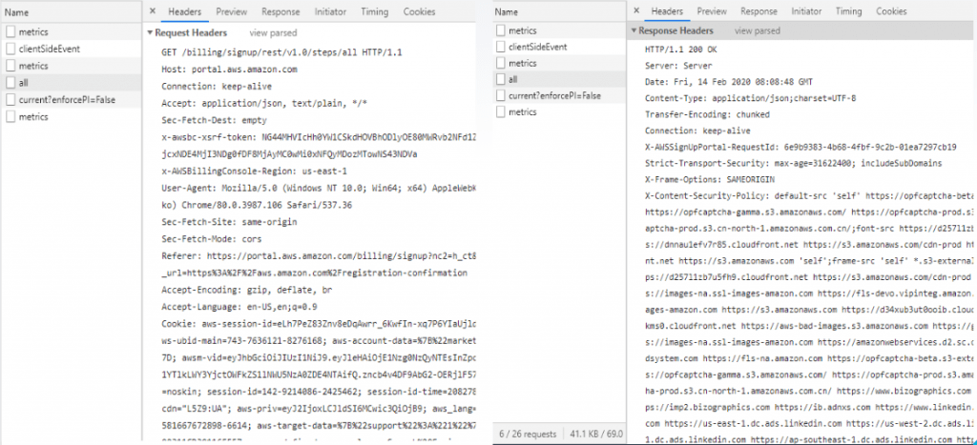Click 'Sec-Fetch-Mode: cors' header line
Screen dimensions: 977x445
[211, 239]
